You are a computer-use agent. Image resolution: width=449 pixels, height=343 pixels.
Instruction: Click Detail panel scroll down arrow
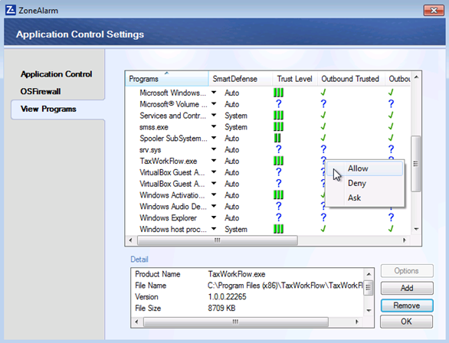point(369,310)
